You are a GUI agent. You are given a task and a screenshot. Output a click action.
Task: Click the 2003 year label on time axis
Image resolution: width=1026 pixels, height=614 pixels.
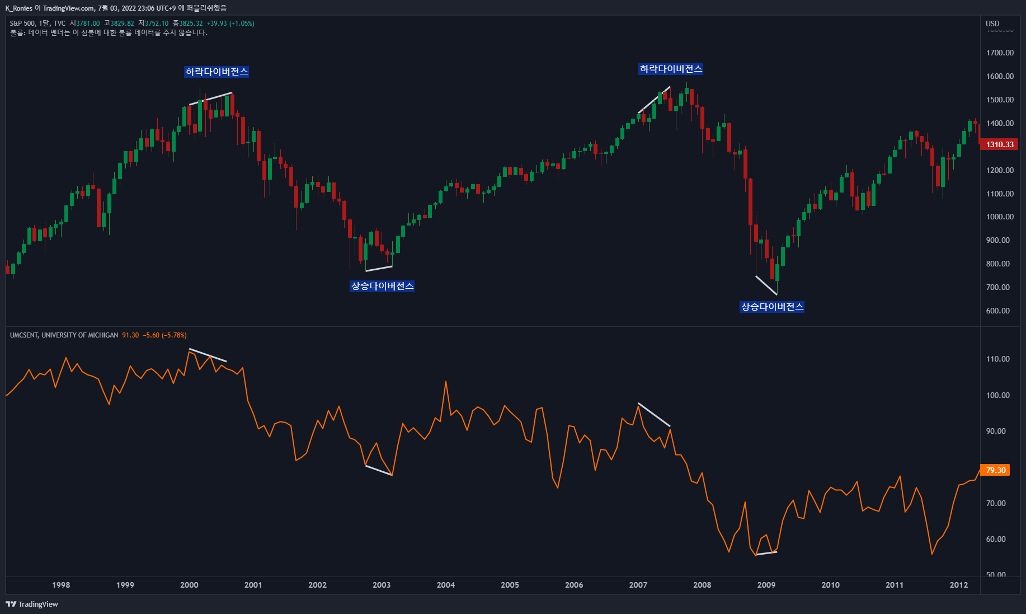click(x=382, y=585)
